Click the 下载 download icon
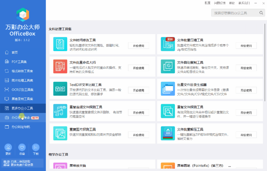Viewport: 267px width, 171px height. coord(36,147)
